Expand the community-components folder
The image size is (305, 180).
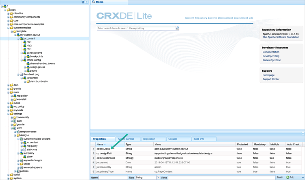(9, 17)
